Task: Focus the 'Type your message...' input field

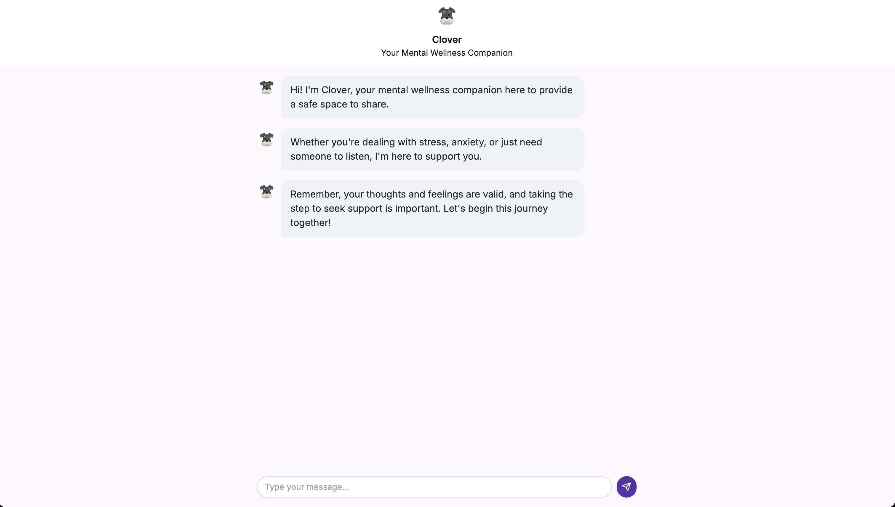Action: click(434, 487)
